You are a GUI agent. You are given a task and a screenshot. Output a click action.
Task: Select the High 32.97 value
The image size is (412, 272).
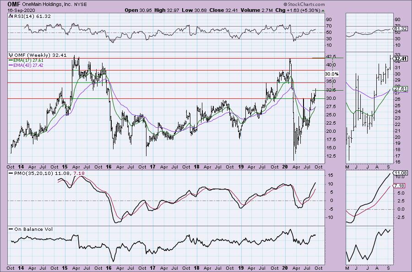coord(166,10)
